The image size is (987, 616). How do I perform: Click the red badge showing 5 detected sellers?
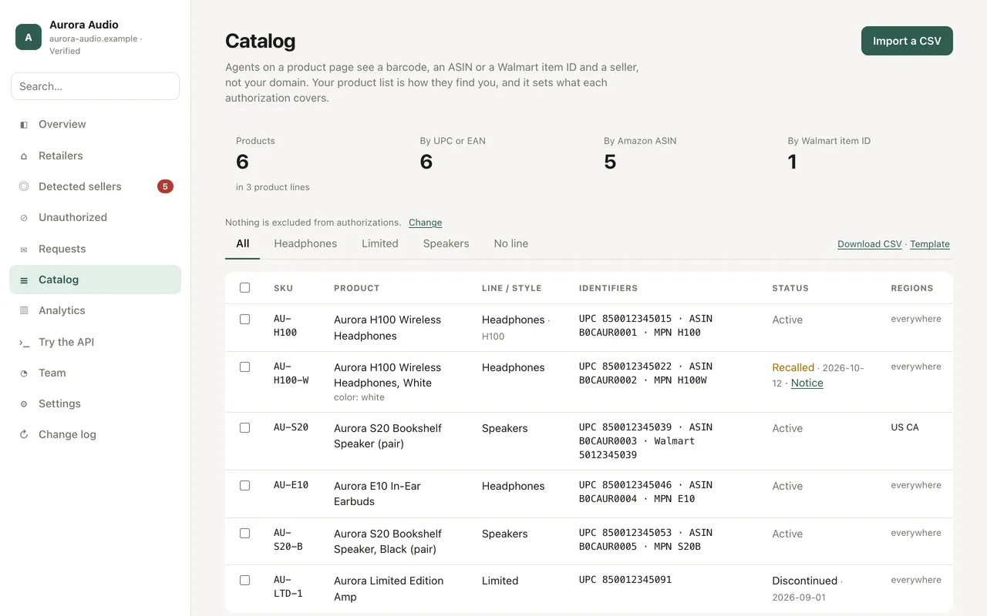(x=165, y=186)
